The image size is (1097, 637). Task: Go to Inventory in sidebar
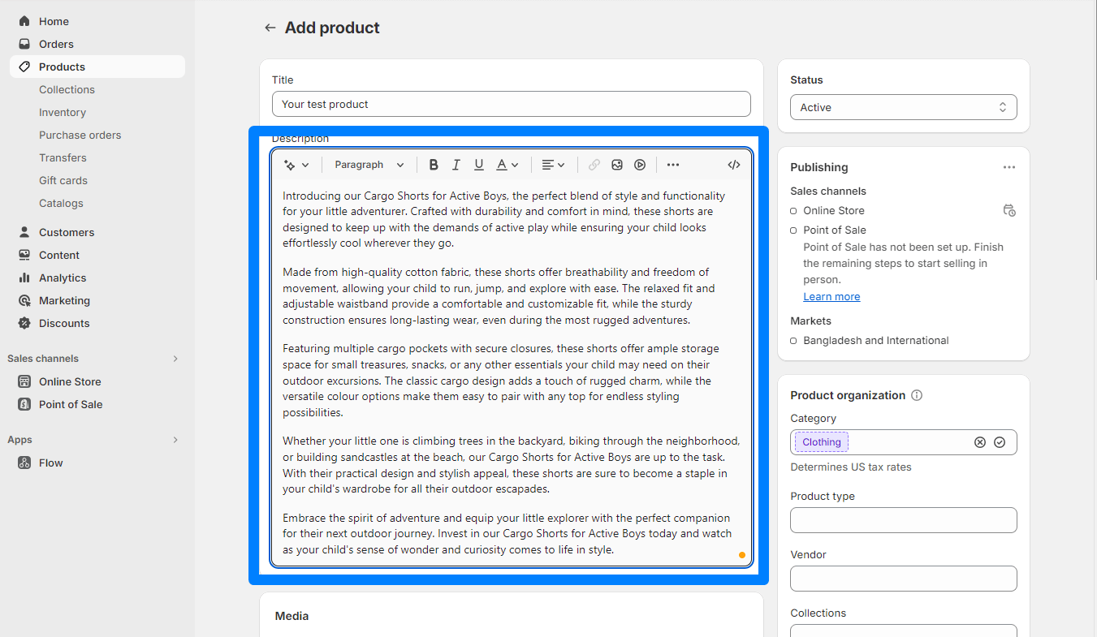point(63,112)
